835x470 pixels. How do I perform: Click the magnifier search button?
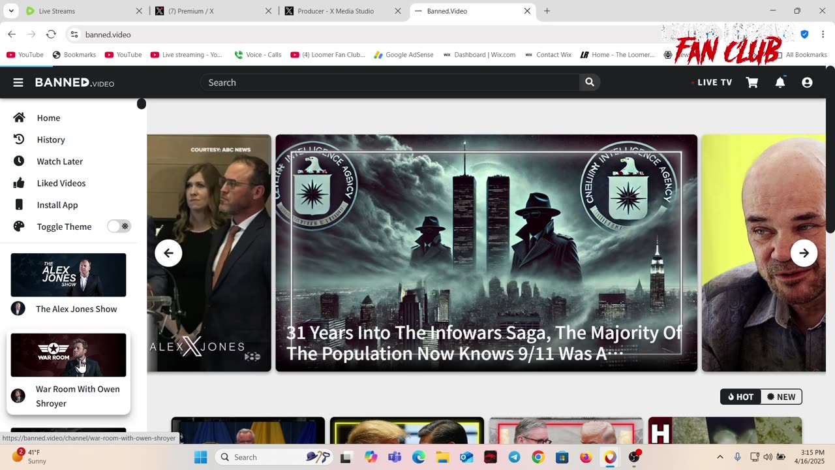click(x=590, y=82)
